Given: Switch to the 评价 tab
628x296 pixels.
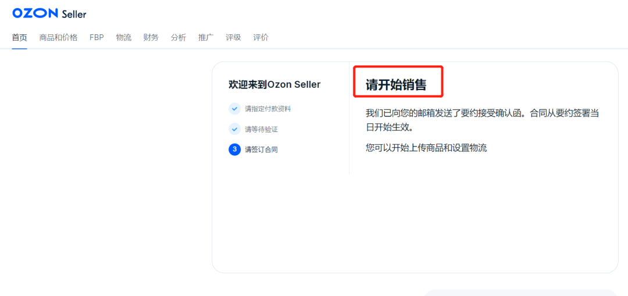Looking at the screenshot, I should point(261,38).
